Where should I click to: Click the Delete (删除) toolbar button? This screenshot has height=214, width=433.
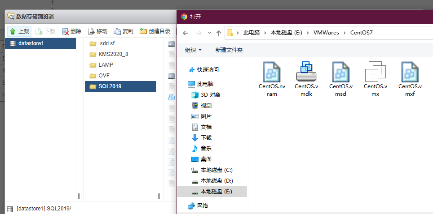tap(72, 31)
